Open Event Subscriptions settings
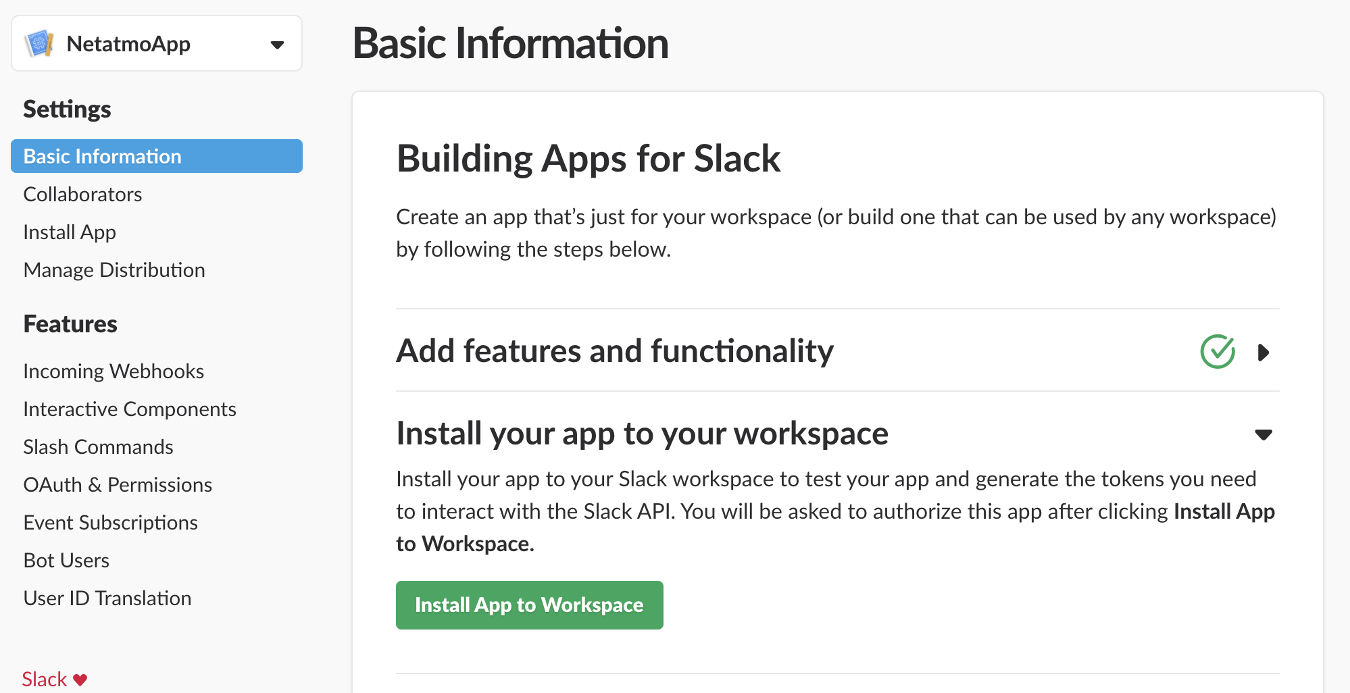Image resolution: width=1350 pixels, height=693 pixels. (x=110, y=523)
